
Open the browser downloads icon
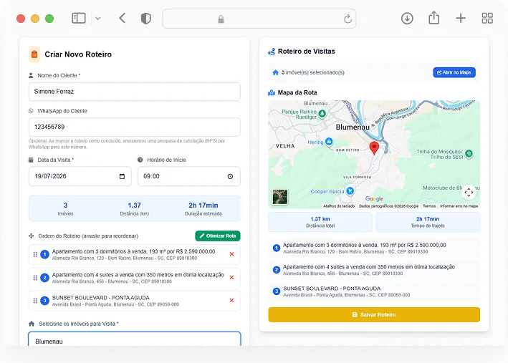tap(407, 18)
